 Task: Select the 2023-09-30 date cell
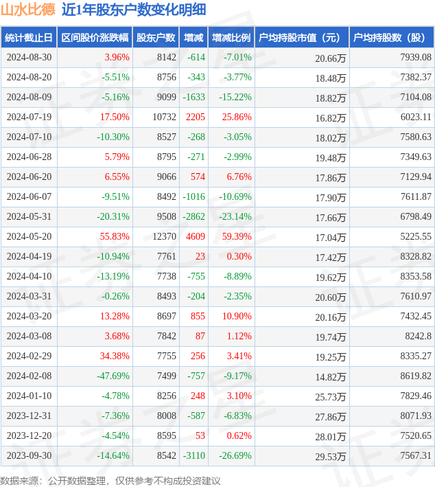[29, 456]
